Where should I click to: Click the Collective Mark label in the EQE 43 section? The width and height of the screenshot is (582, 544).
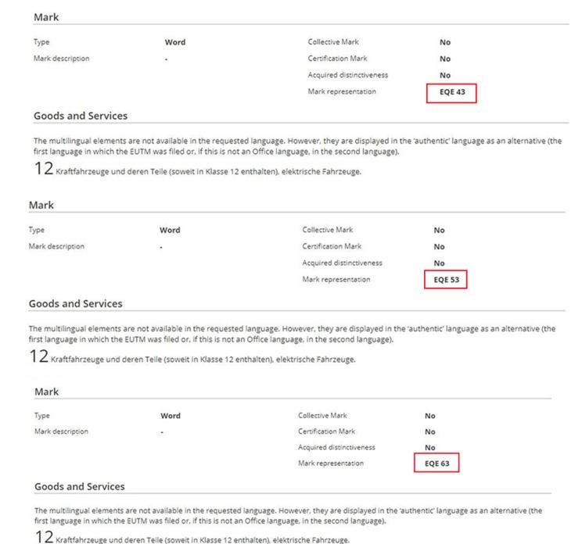(x=333, y=42)
